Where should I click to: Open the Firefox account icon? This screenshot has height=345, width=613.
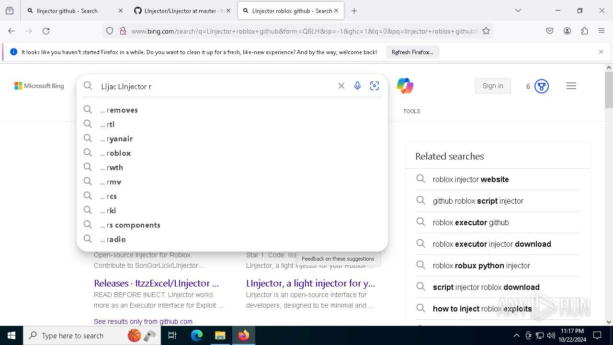tap(567, 31)
